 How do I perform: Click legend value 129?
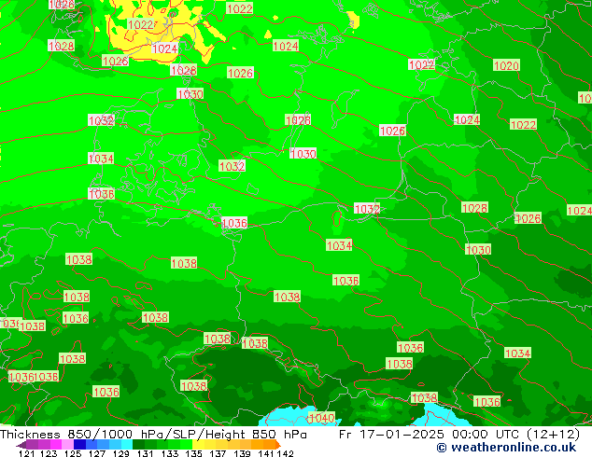point(121,453)
